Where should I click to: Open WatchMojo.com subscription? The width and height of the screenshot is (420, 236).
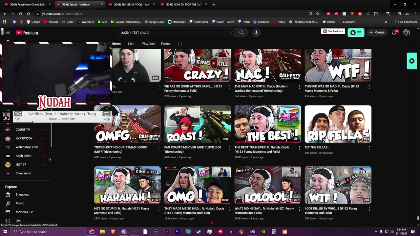(27, 147)
